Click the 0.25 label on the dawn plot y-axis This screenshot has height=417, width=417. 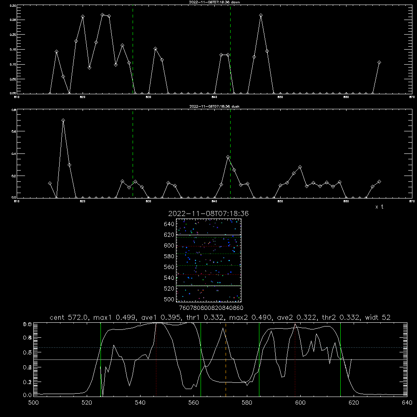click(13, 20)
